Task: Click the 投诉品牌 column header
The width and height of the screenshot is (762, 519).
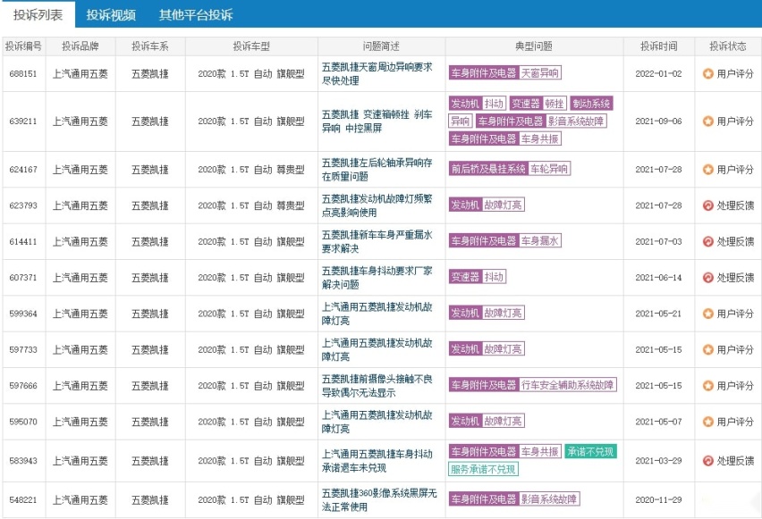Action: click(80, 46)
